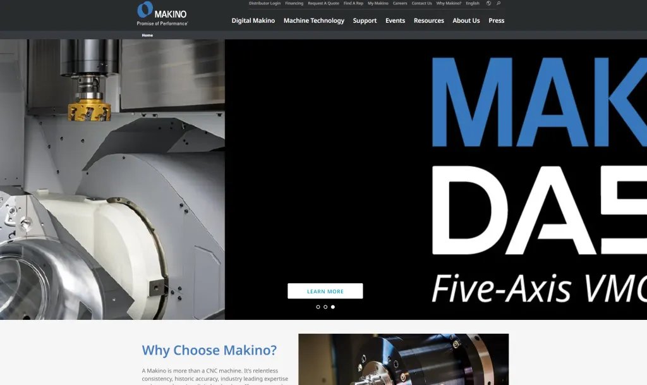
Task: Click the globe region icon
Action: [x=488, y=3]
